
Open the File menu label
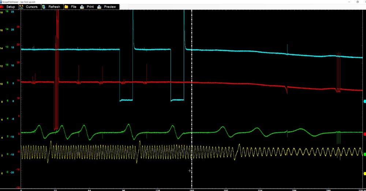click(74, 7)
